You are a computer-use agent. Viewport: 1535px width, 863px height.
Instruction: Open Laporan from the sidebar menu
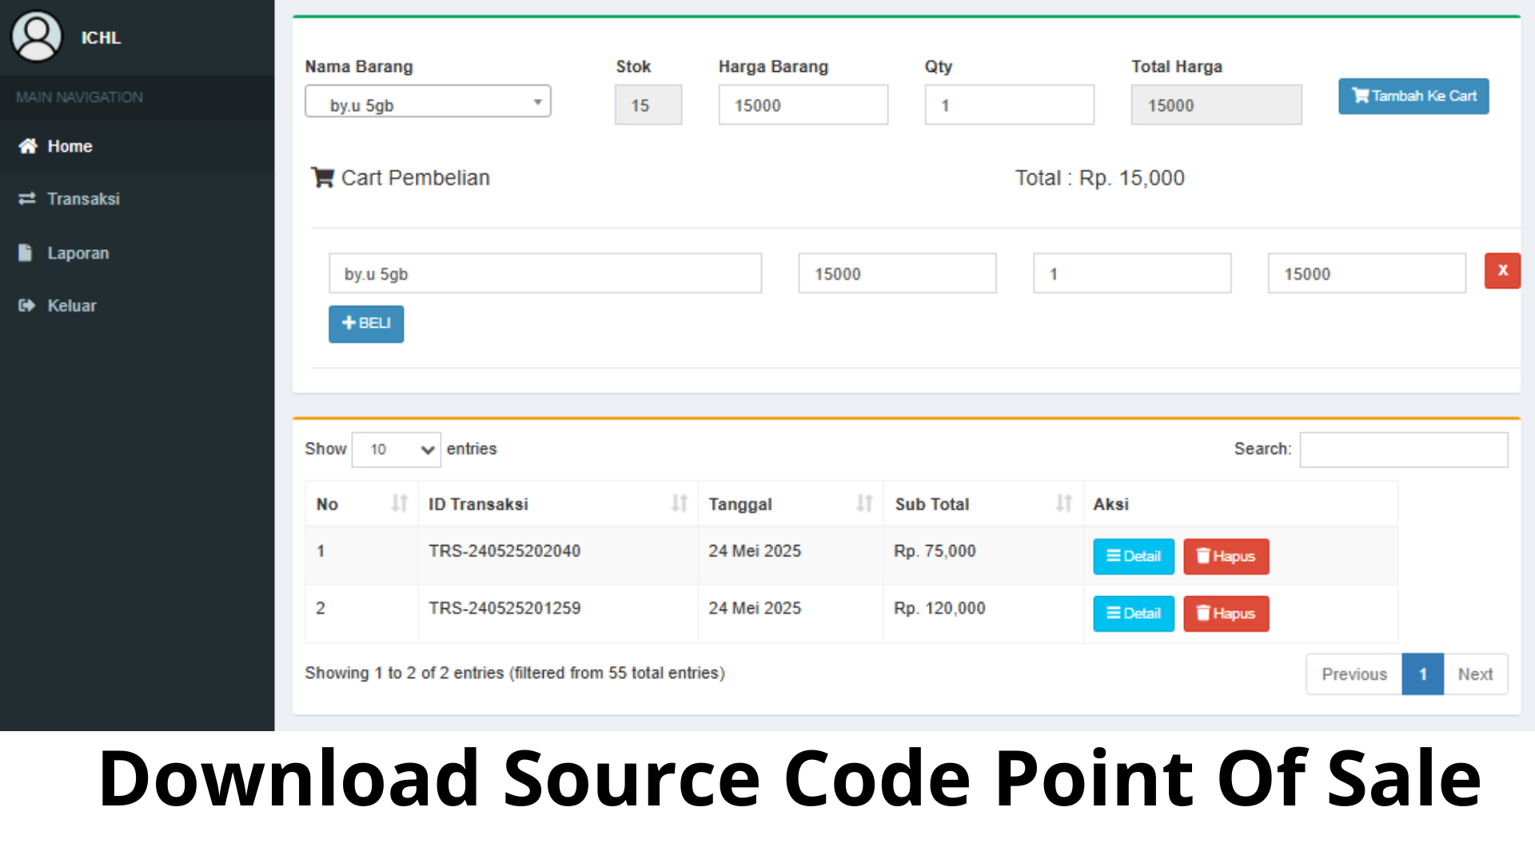point(78,253)
